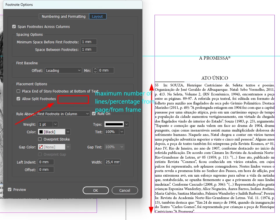The image size is (280, 220).
Task: Click the Cancel button
Action: tap(125, 190)
